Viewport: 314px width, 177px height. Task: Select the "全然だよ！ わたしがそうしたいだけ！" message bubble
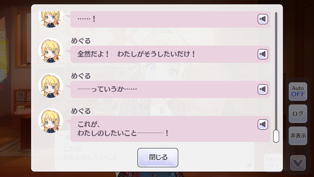click(170, 54)
